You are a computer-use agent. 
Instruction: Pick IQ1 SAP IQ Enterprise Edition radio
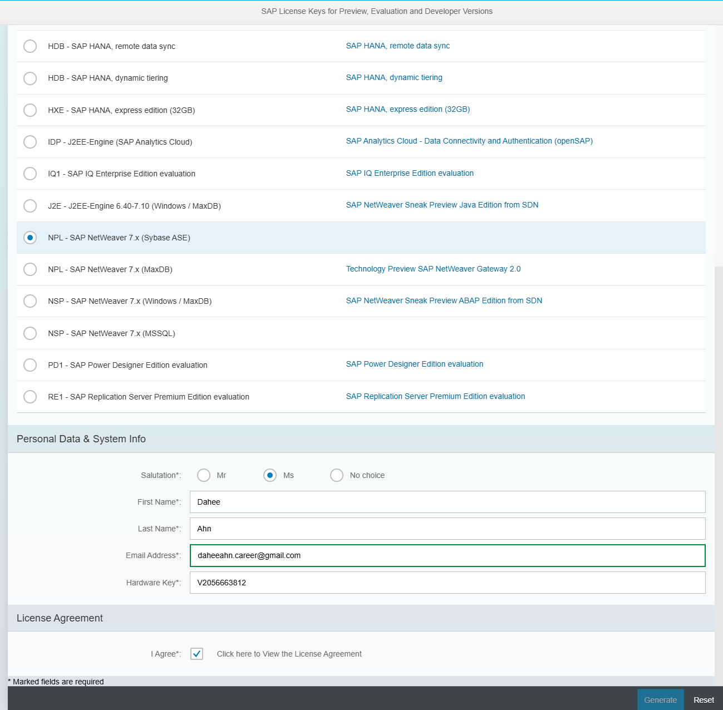[30, 174]
